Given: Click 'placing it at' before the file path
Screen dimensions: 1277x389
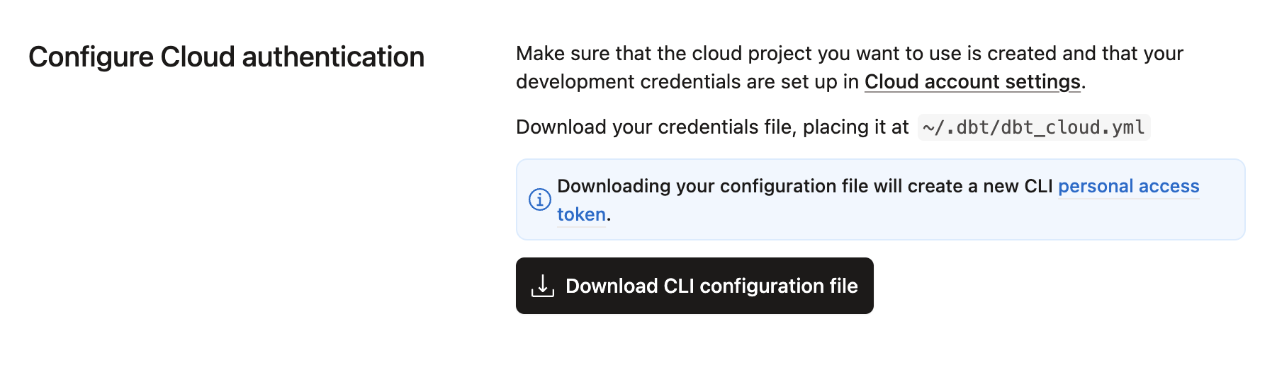Looking at the screenshot, I should (x=855, y=127).
